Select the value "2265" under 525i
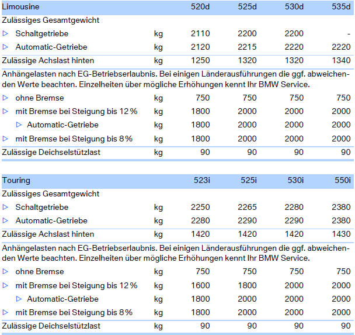355x335 pixels. click(x=247, y=207)
